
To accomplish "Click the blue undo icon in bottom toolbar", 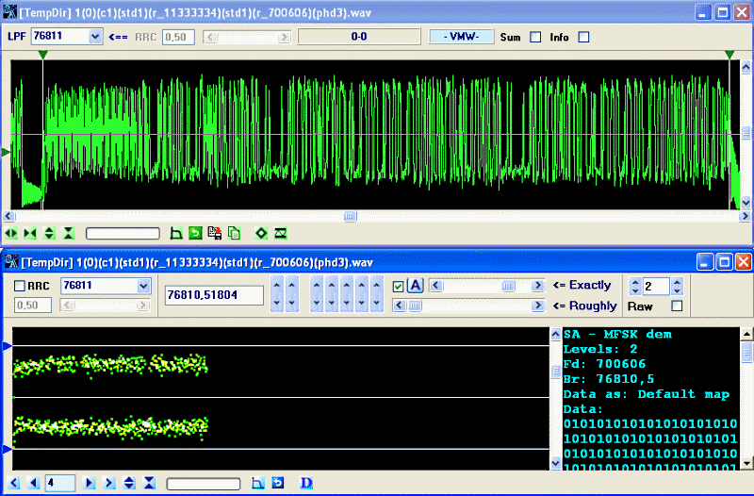I will tap(278, 483).
